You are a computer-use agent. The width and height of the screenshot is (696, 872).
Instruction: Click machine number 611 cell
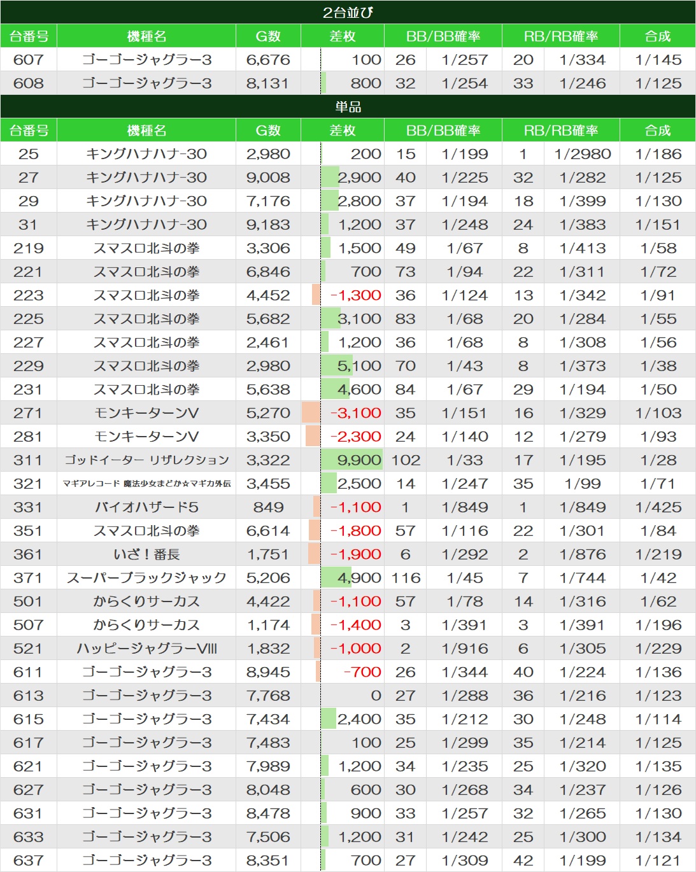coord(29,672)
